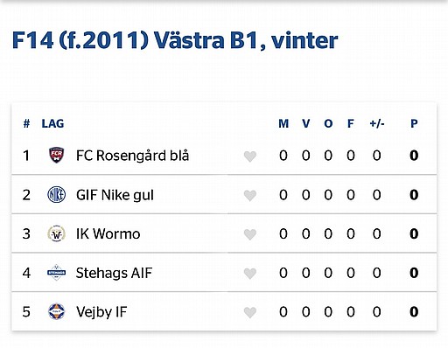The height and width of the screenshot is (348, 448).
Task: Go to the Vejby IF team page
Action: click(x=101, y=312)
